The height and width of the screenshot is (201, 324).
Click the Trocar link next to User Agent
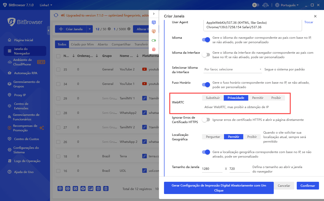pos(308,22)
